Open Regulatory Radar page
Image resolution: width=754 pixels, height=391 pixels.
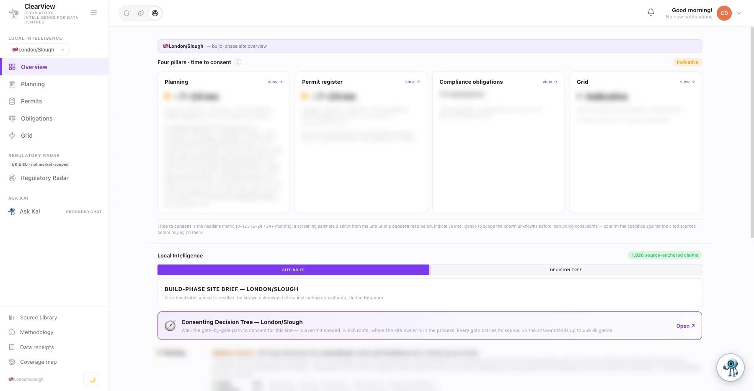(x=54, y=178)
